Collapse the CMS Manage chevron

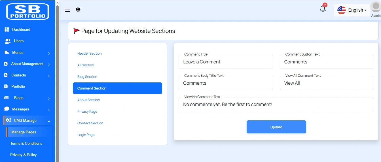[49, 121]
